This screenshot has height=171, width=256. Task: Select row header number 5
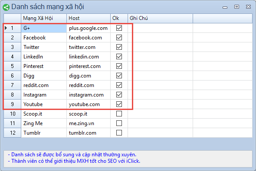point(13,66)
